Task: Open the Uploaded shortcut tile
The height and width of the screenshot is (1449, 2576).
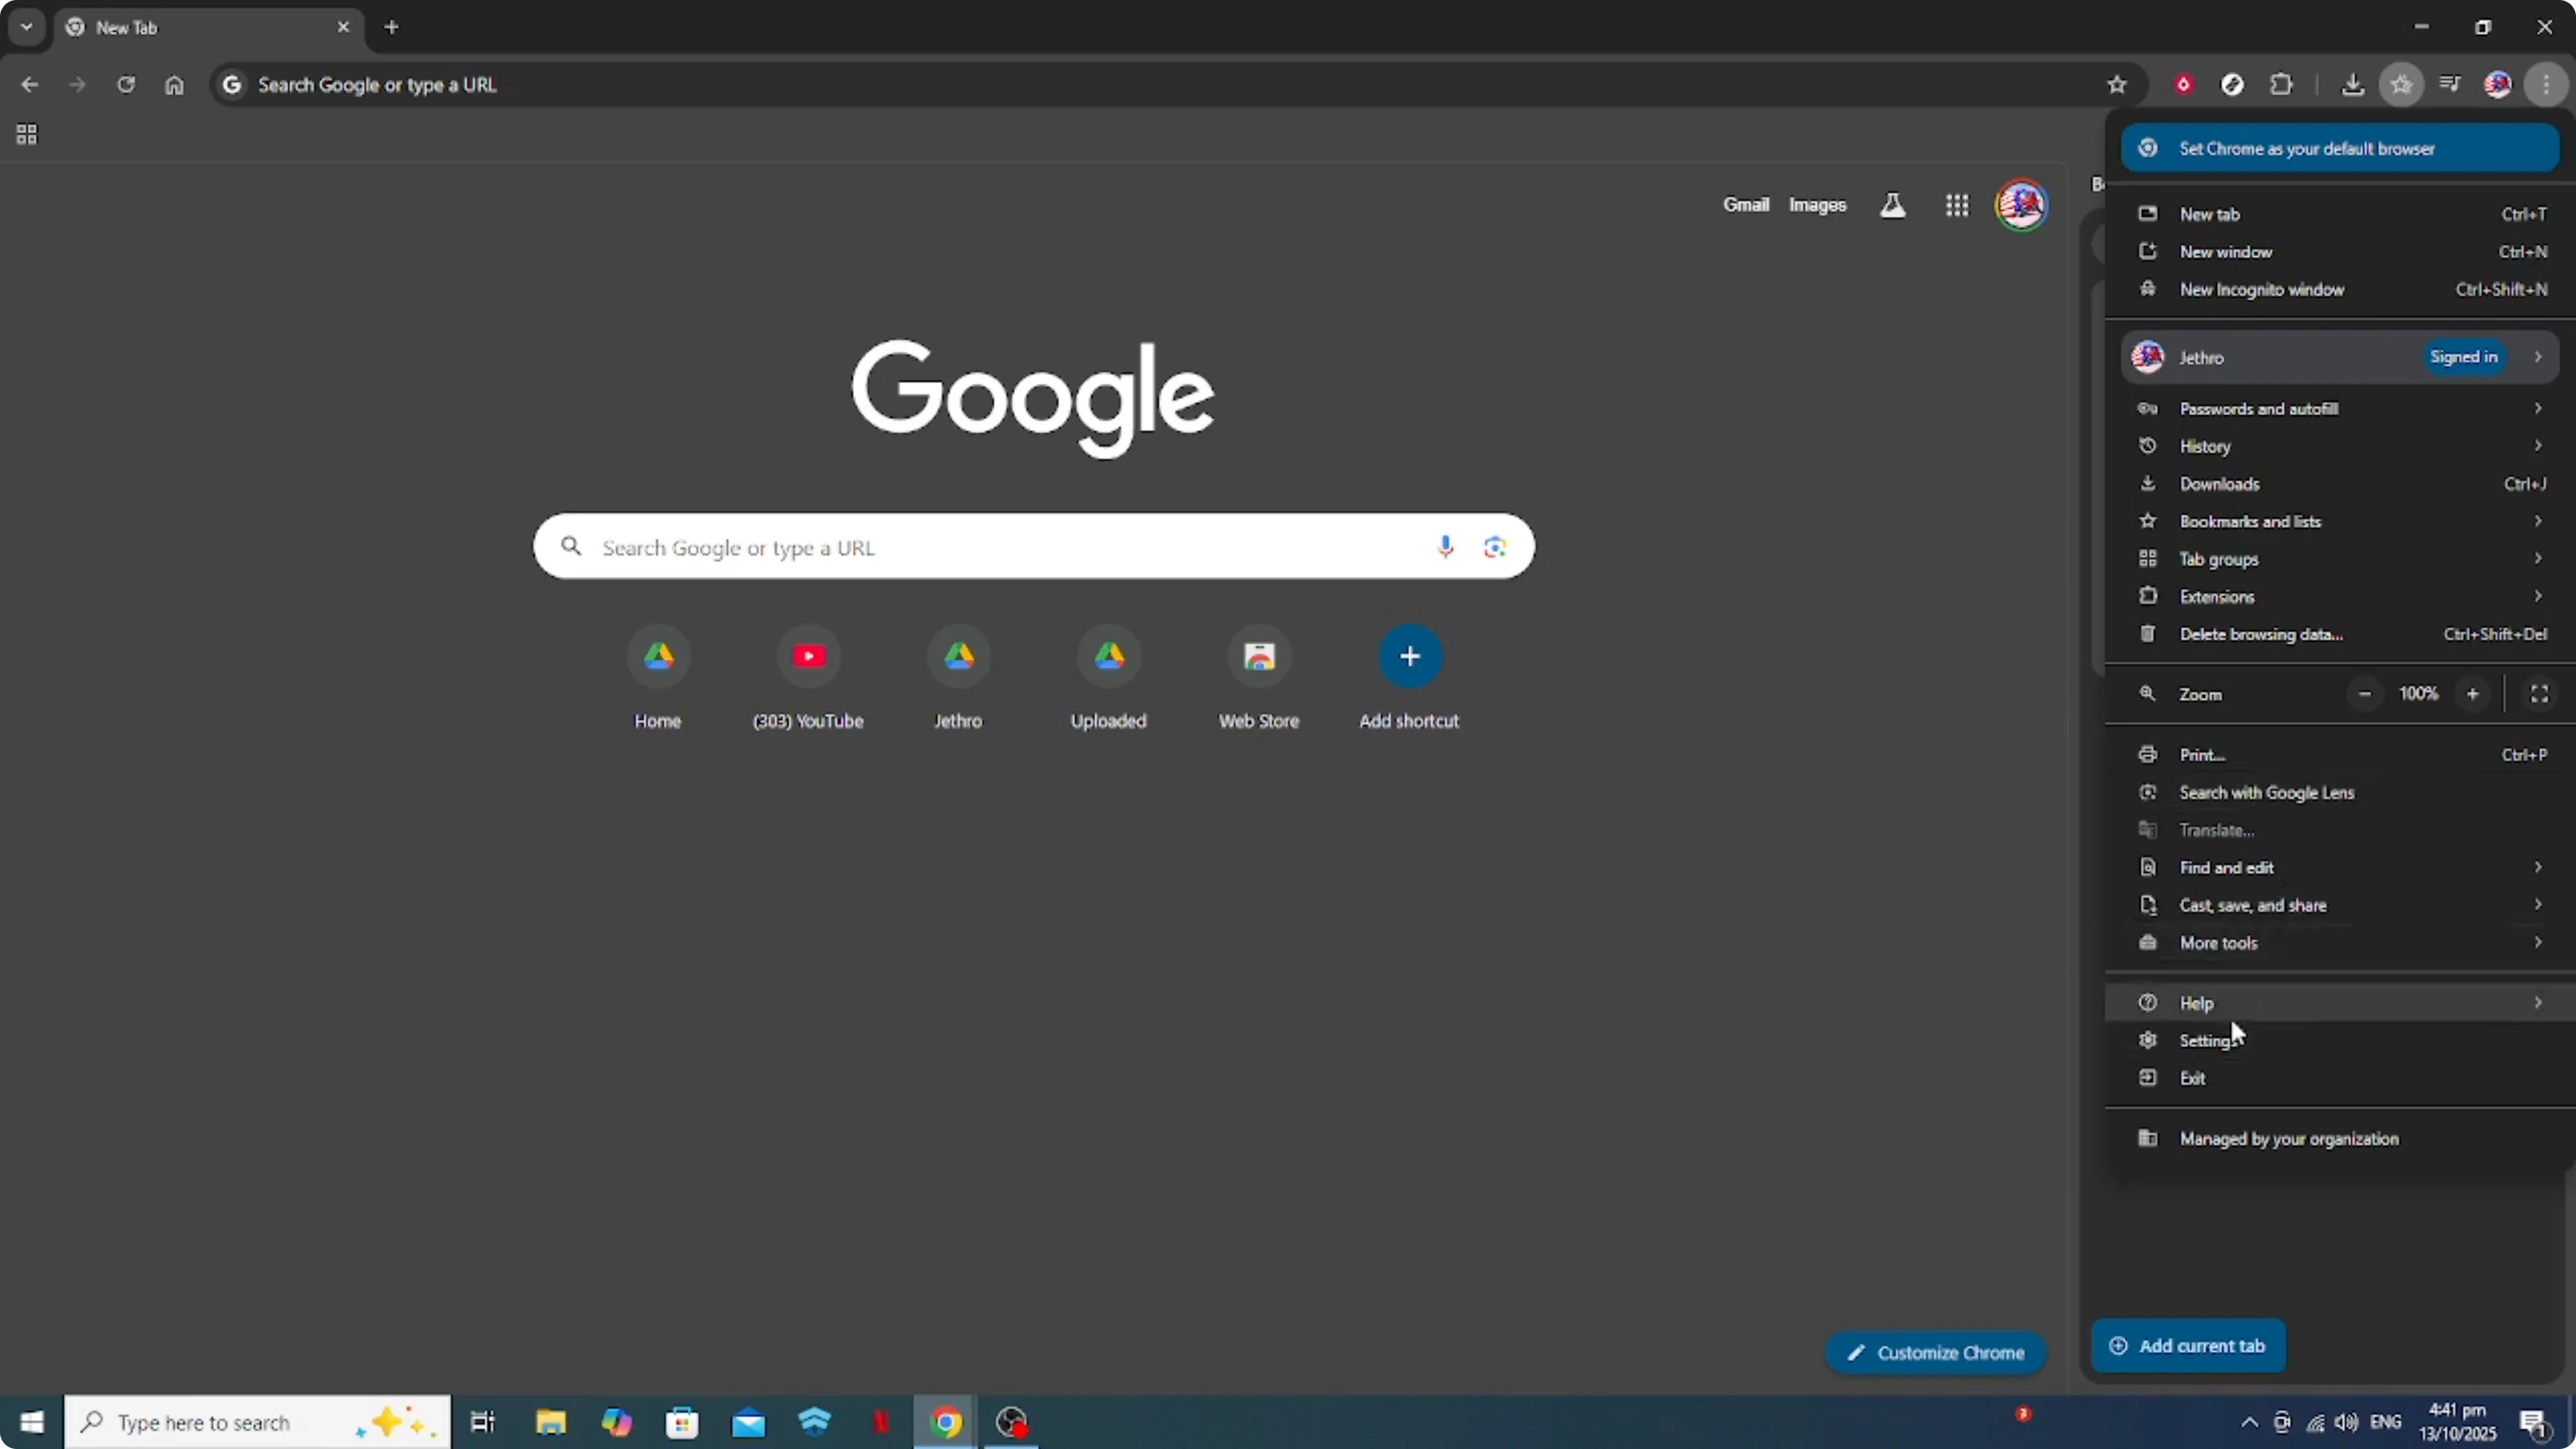Action: tap(1109, 677)
